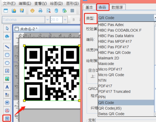Expand the font size 20.0 dropdown
Viewport: 156px width, 122px height.
[65, 20]
